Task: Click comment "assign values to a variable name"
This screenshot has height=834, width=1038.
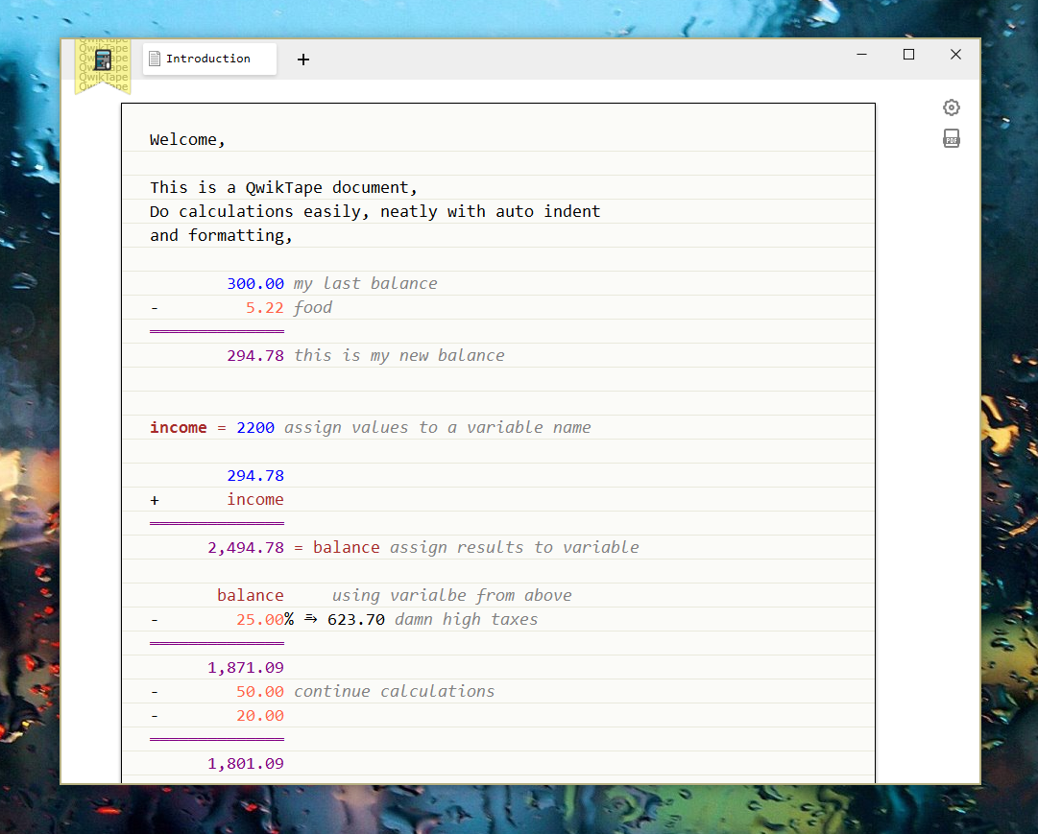Action: [438, 428]
